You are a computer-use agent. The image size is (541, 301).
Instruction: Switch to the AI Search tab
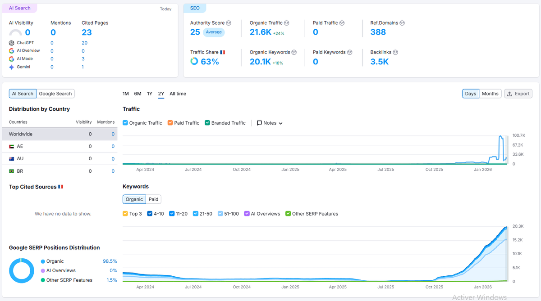tap(23, 94)
